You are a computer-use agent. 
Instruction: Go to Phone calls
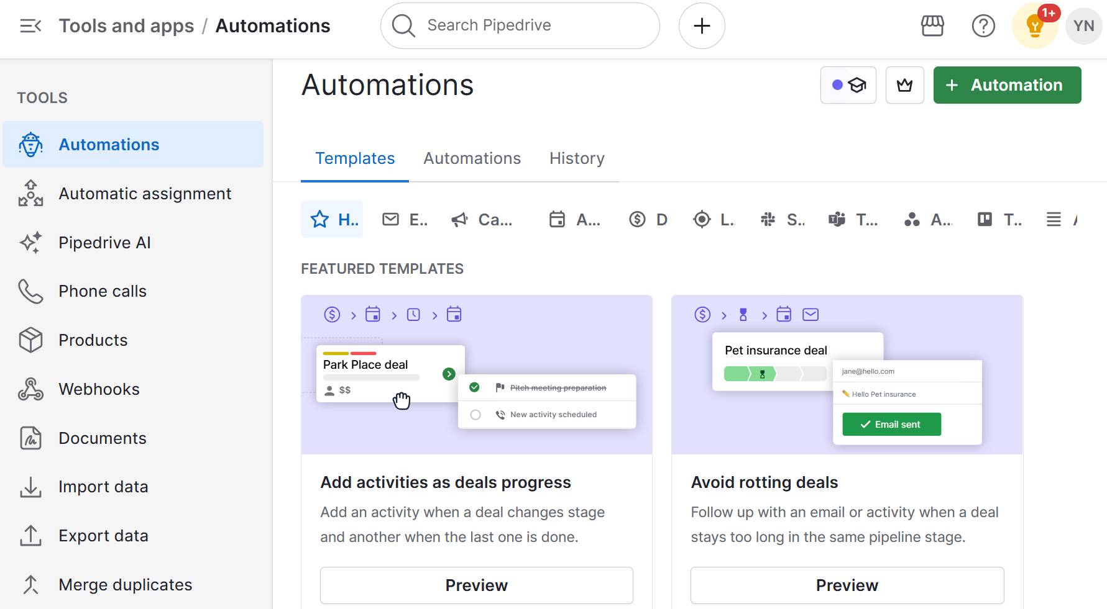click(133, 291)
